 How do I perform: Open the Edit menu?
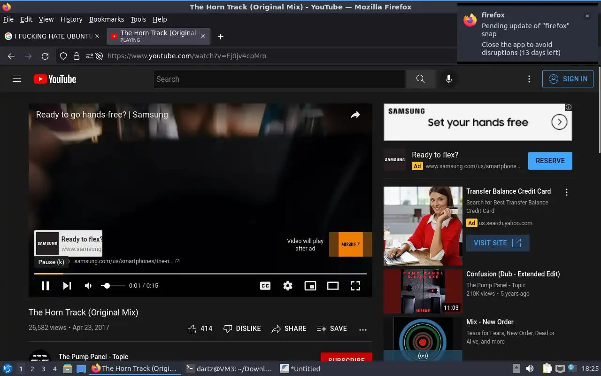(26, 19)
